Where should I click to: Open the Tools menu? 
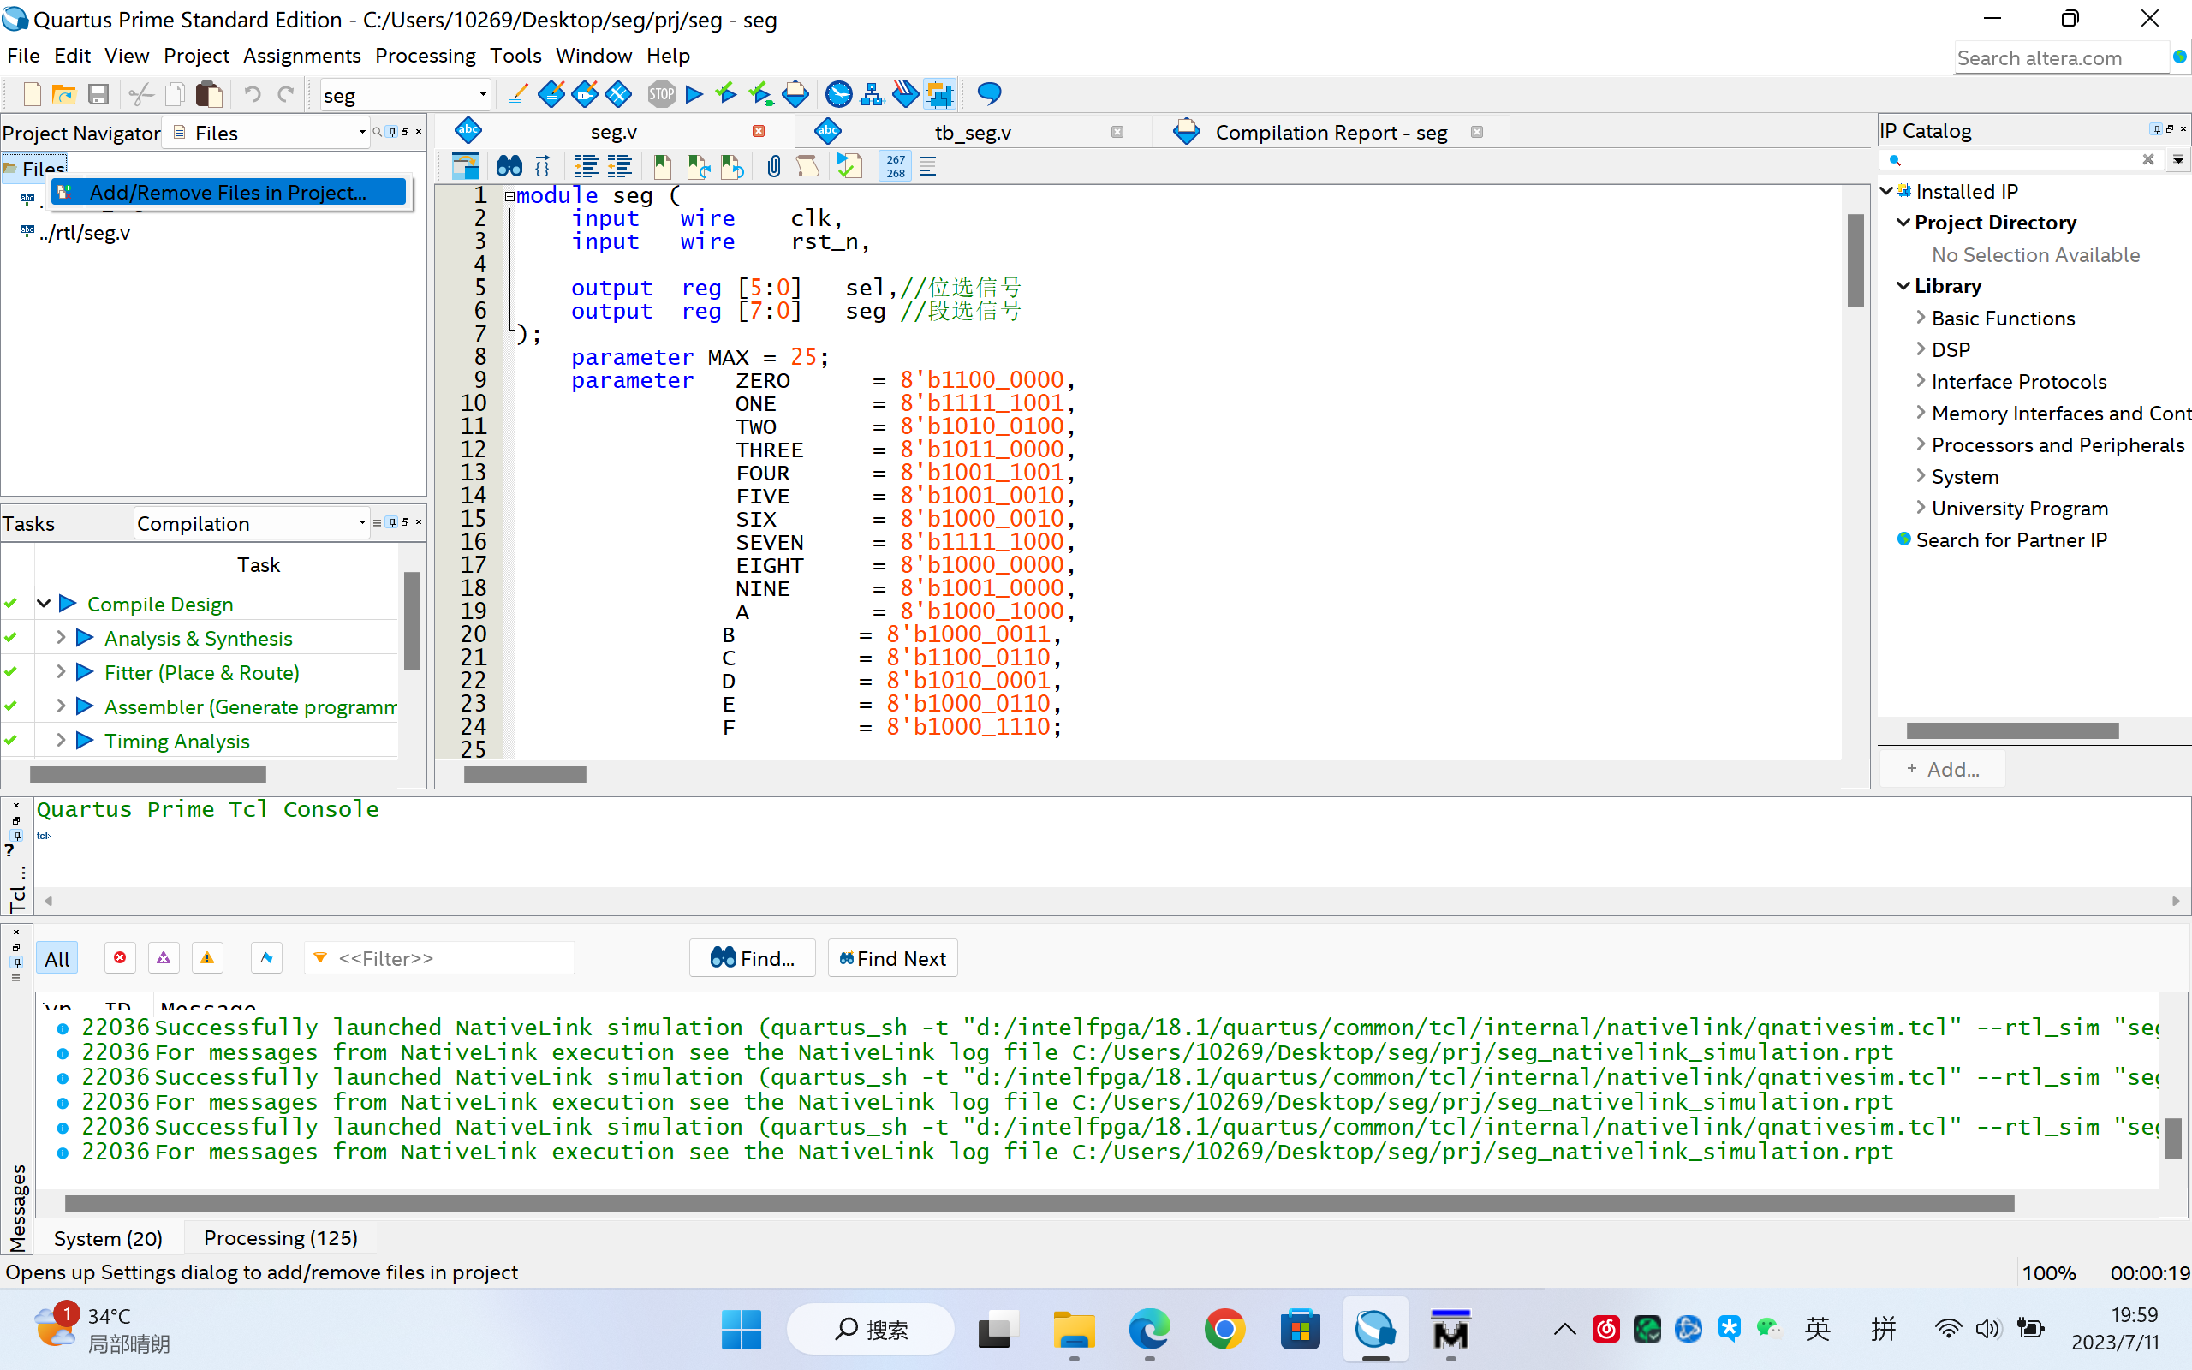click(x=515, y=57)
